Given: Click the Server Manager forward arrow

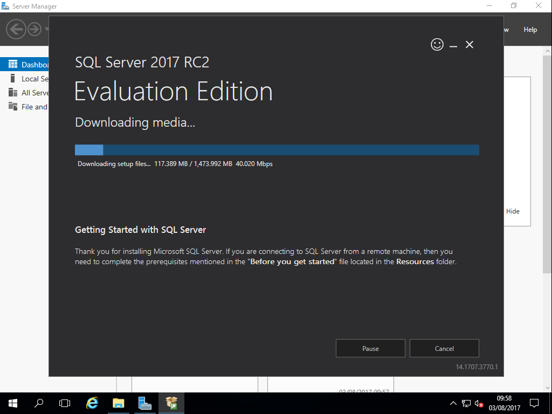Looking at the screenshot, I should [34, 29].
